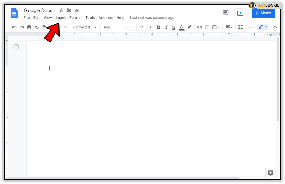
Task: Click the Insert link icon
Action: (x=199, y=27)
